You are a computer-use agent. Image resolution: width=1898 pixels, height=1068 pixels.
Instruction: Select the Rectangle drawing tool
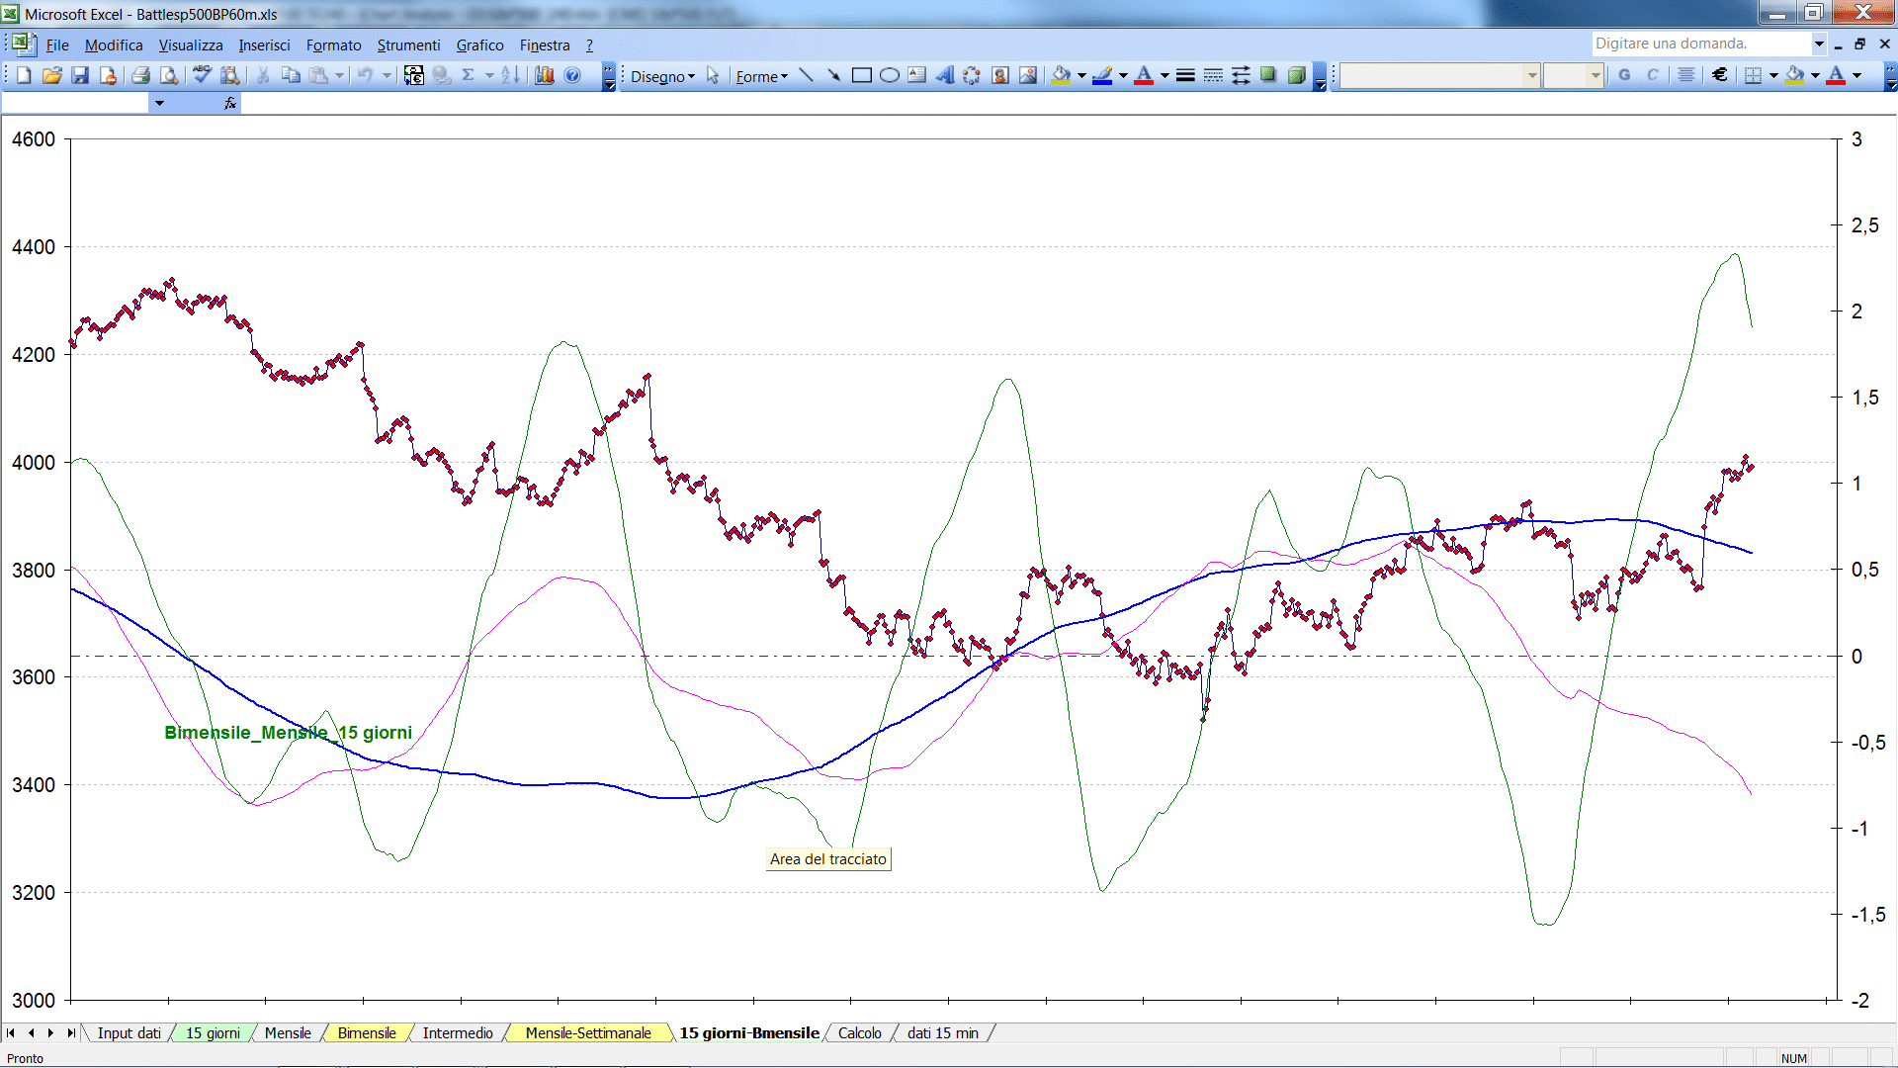[x=862, y=75]
